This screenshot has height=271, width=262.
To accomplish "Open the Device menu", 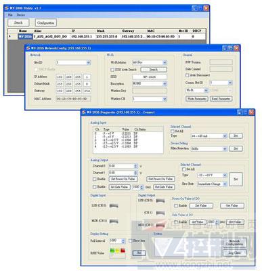I will [20, 15].
